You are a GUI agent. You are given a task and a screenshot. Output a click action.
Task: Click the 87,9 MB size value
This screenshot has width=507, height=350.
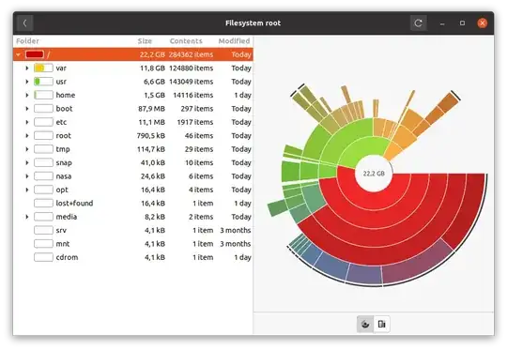(x=152, y=109)
